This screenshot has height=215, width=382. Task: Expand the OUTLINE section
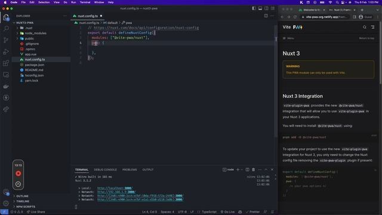click(x=22, y=196)
